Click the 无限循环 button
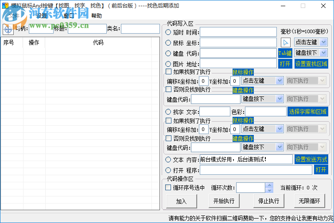Image resolution: width=334 pixels, height=223 pixels. (x=310, y=201)
